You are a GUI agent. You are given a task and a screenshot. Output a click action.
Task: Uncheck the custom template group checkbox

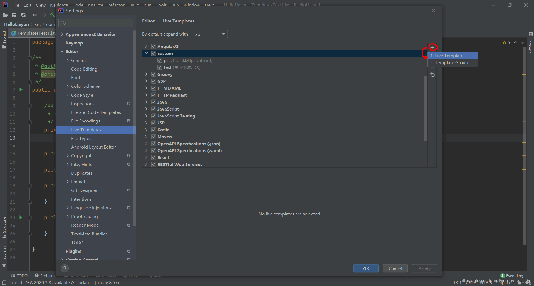coord(154,53)
